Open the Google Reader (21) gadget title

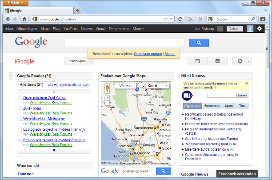point(34,76)
